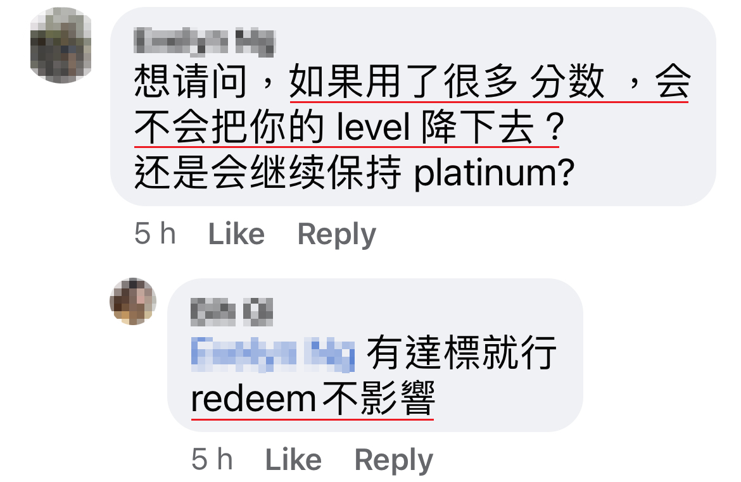This screenshot has height=482, width=741.
Task: Open the blurred author name above the redeem reply
Action: point(232,312)
